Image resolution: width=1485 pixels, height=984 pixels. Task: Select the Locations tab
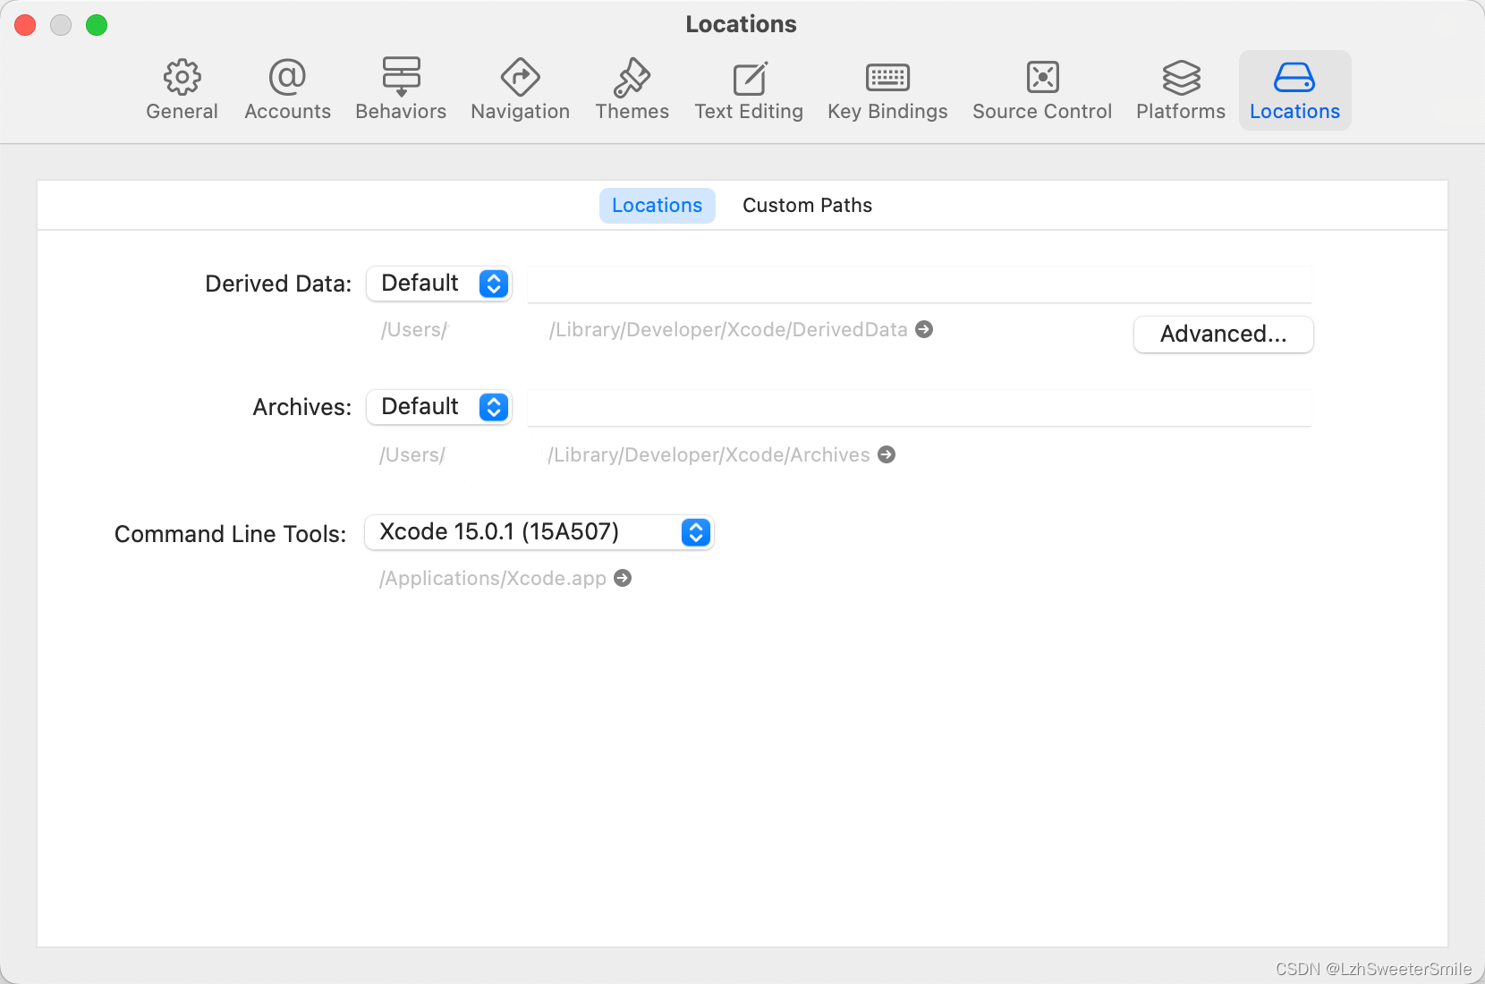657,205
